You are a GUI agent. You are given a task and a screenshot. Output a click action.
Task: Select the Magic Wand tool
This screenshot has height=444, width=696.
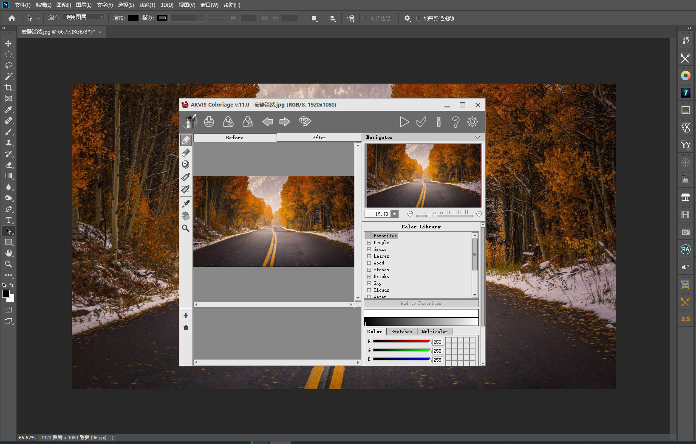[8, 76]
